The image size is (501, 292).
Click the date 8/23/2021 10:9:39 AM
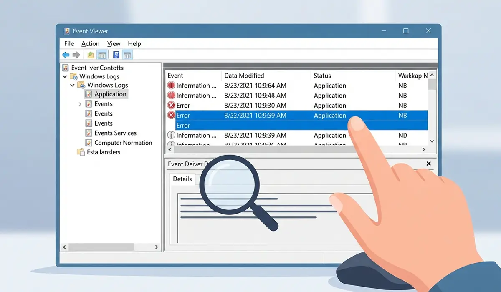click(256, 135)
